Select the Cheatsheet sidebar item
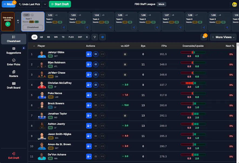239x163 pixels. pos(14,39)
